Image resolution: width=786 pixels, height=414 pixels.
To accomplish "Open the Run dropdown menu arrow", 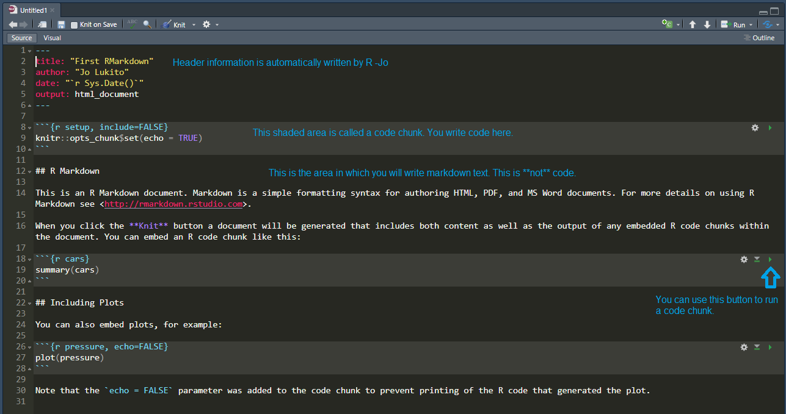I will [x=751, y=25].
